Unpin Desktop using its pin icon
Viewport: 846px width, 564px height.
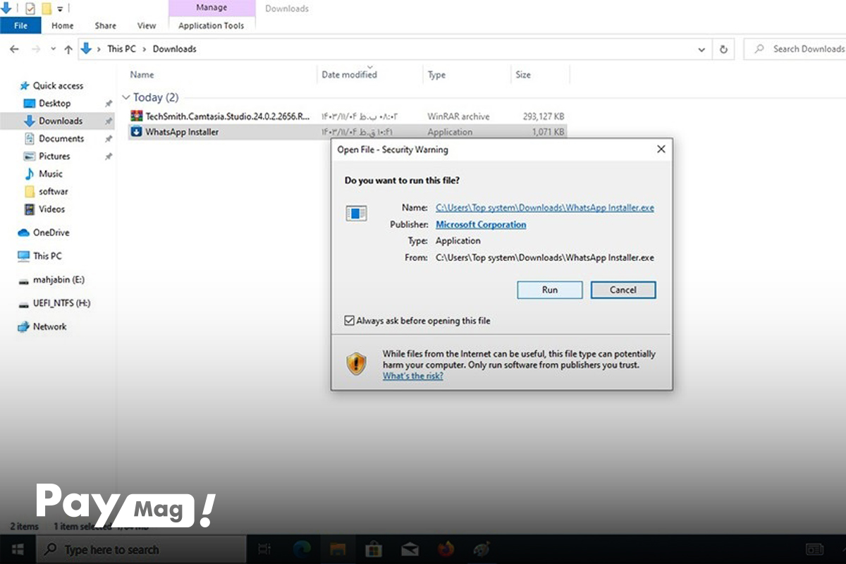[109, 104]
